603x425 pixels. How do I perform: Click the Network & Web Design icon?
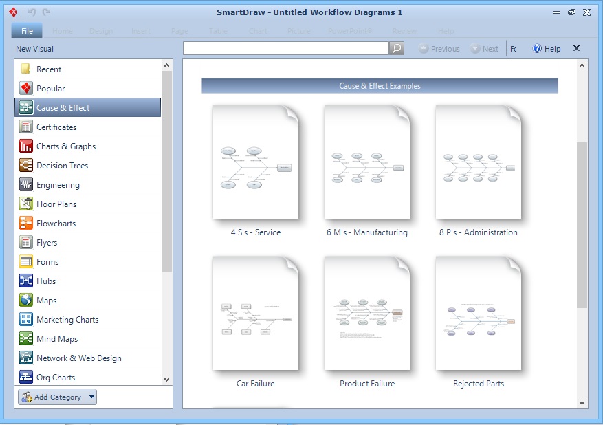click(25, 358)
